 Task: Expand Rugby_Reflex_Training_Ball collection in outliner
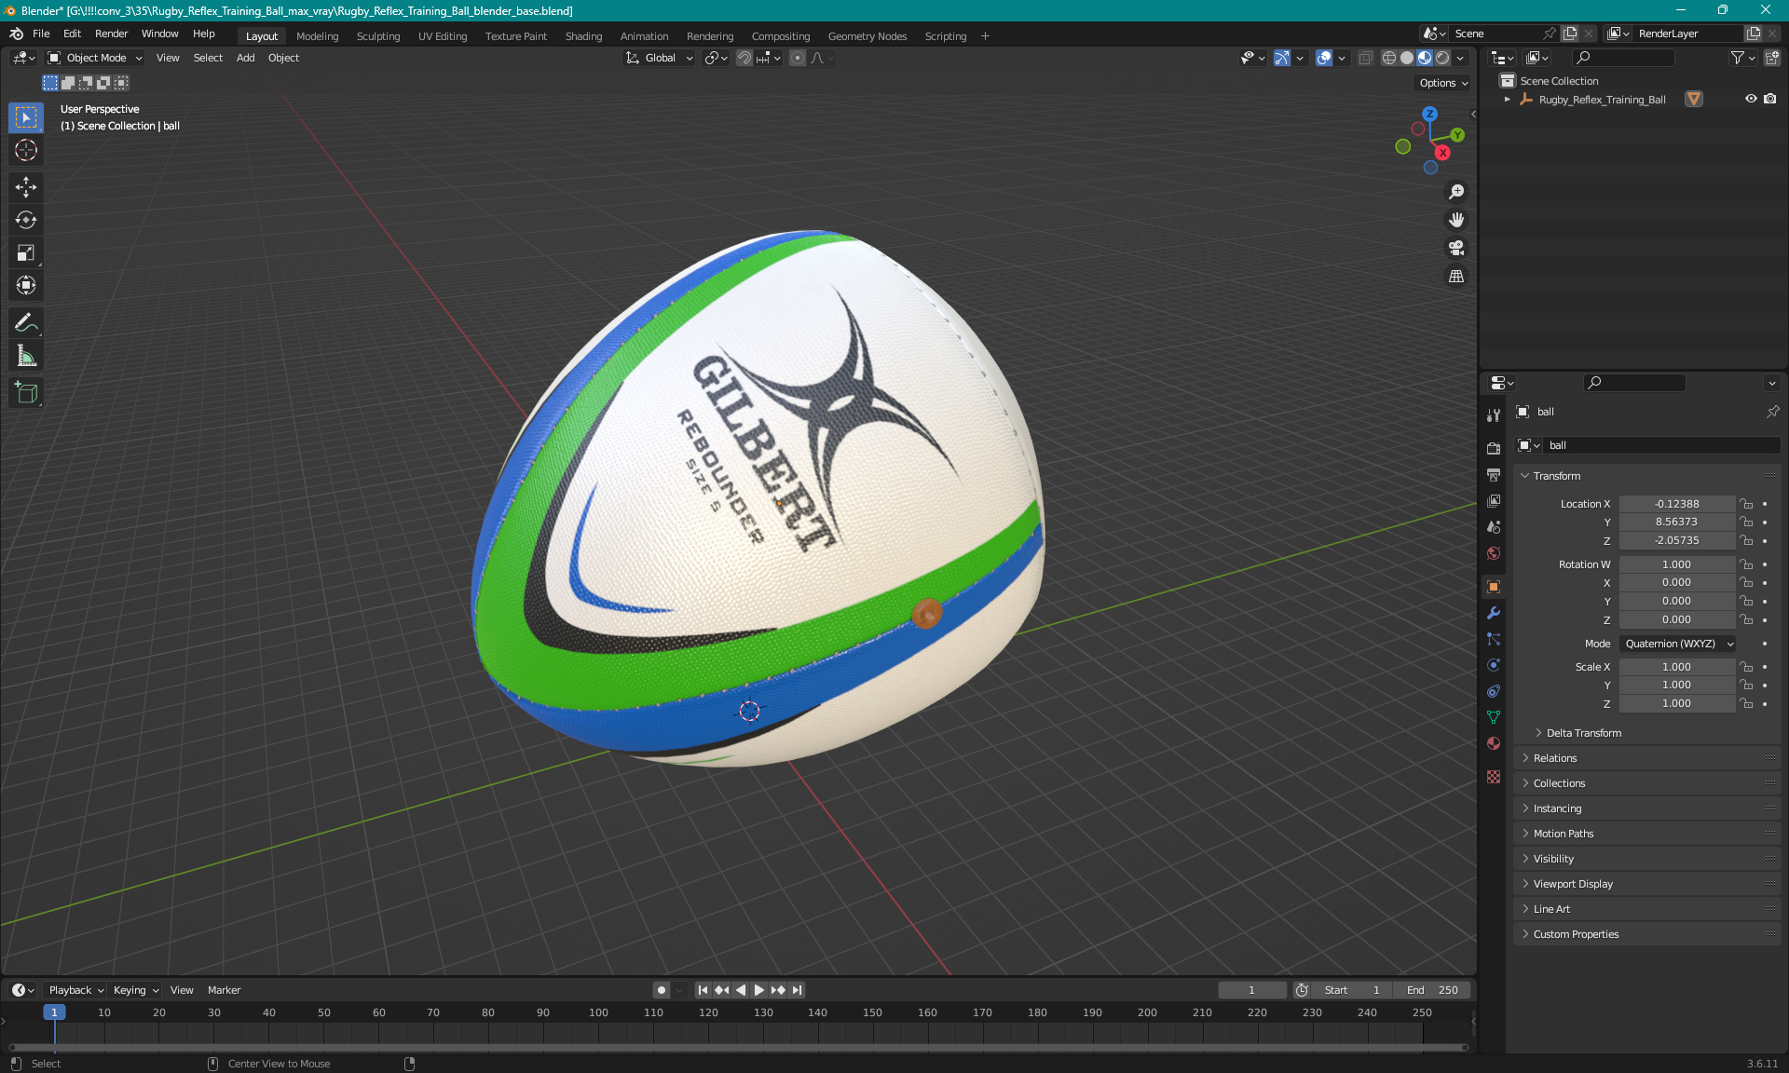[x=1508, y=99]
